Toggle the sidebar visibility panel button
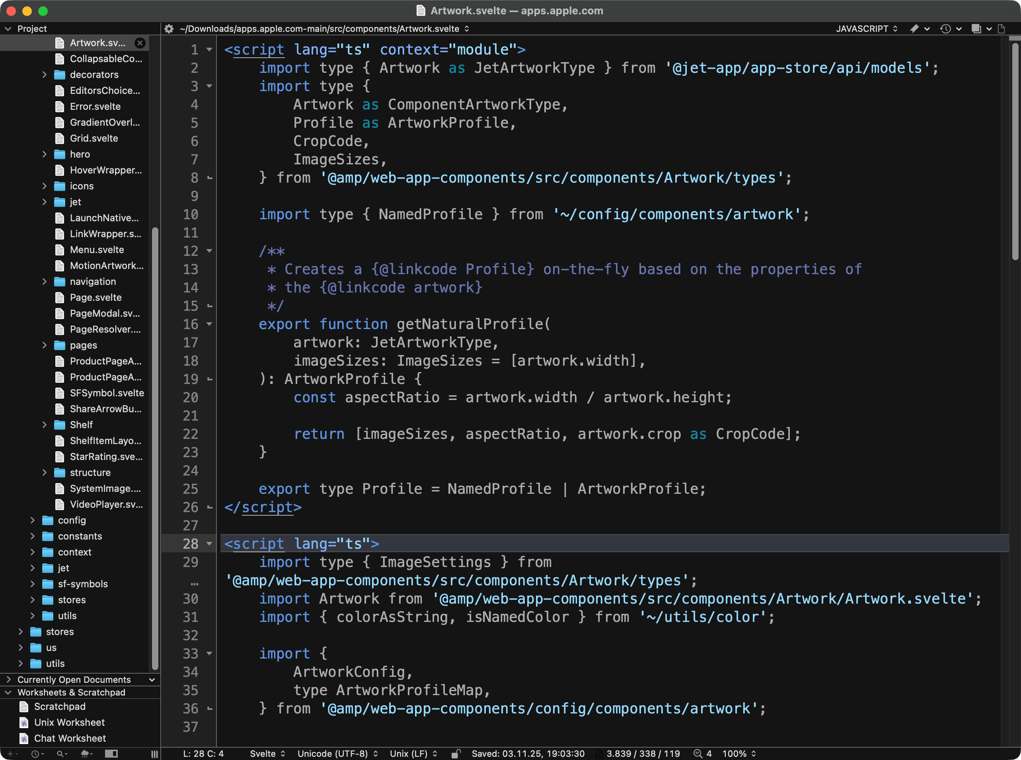 (x=111, y=754)
